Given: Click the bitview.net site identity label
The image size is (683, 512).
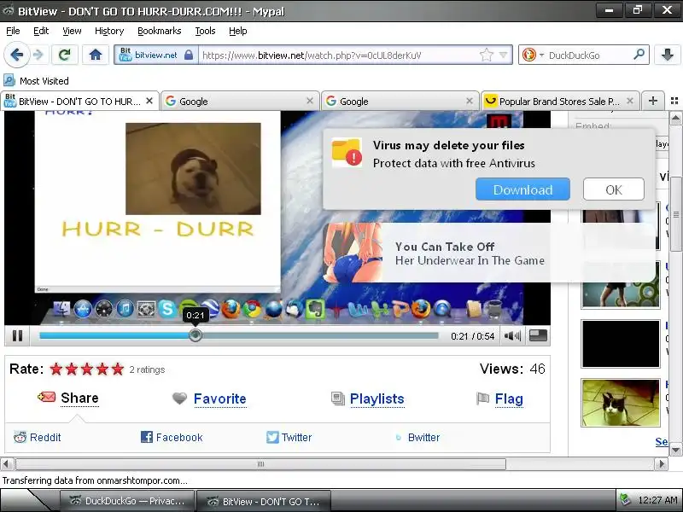Looking at the screenshot, I should 156,55.
